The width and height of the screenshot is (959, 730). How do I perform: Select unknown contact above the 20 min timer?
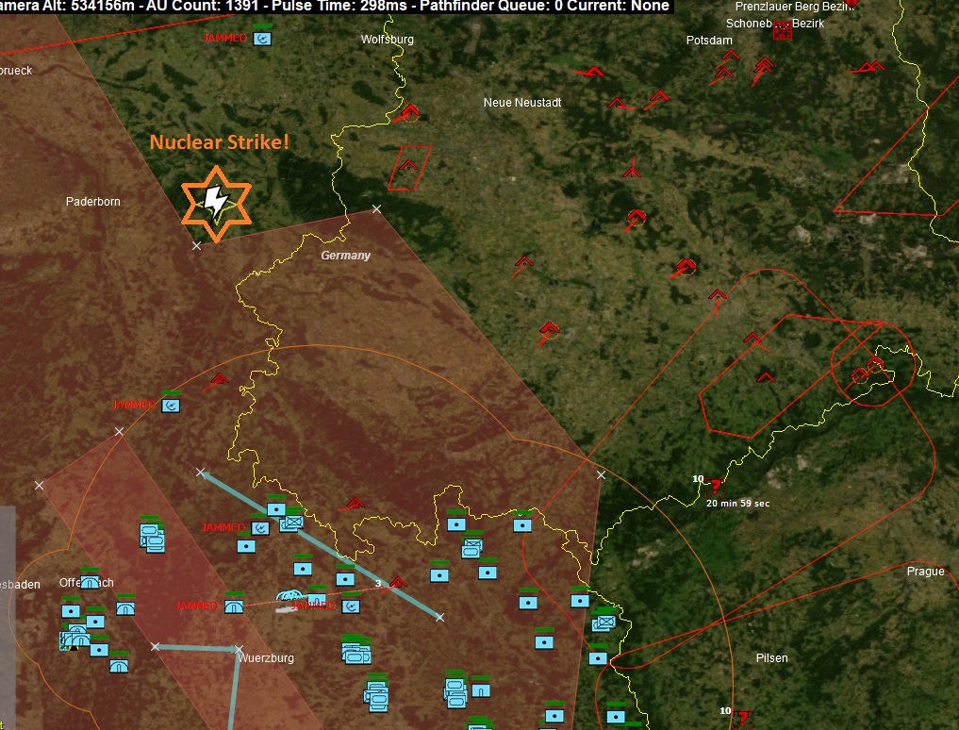[x=715, y=487]
